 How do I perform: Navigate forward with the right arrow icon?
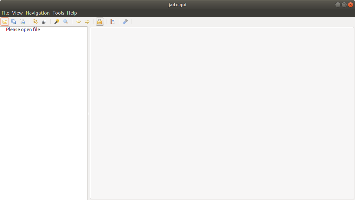[x=87, y=21]
